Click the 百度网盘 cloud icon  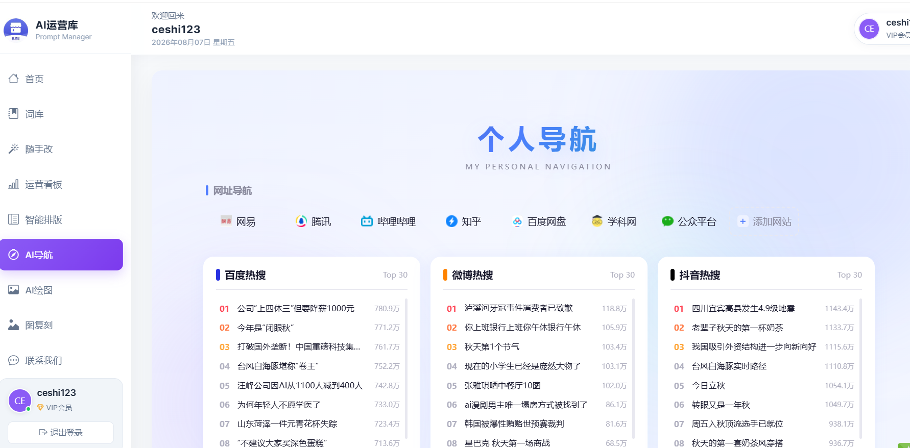(x=517, y=221)
